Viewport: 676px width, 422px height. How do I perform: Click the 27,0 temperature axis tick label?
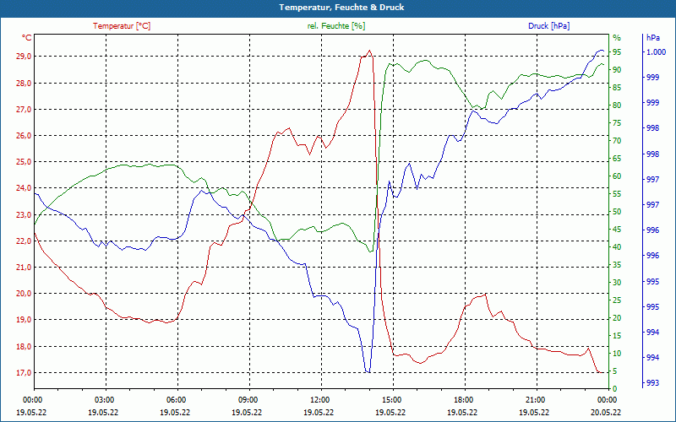click(x=25, y=110)
